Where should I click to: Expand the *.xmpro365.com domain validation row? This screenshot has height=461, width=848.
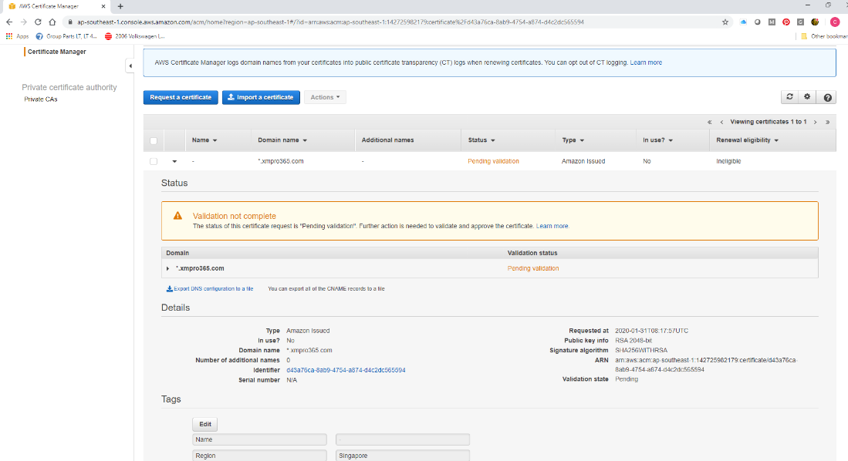click(167, 268)
